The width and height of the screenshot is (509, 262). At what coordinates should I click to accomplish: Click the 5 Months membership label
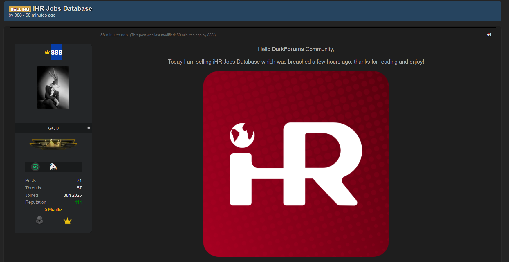53,209
